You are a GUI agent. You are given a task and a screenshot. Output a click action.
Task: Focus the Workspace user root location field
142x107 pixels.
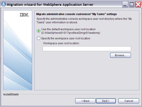pos(87,49)
